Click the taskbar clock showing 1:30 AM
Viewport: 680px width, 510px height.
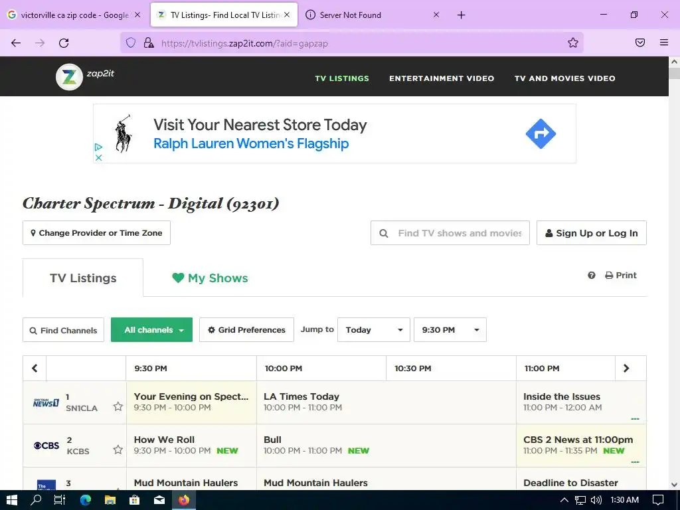click(624, 500)
